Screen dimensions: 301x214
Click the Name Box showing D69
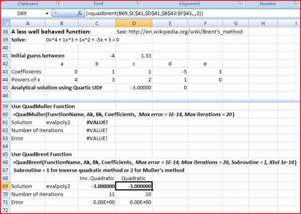[24, 14]
